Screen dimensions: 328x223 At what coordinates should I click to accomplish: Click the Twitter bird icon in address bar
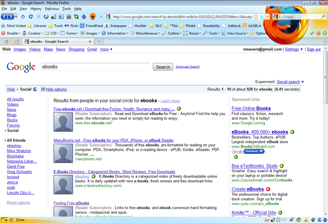click(262, 16)
